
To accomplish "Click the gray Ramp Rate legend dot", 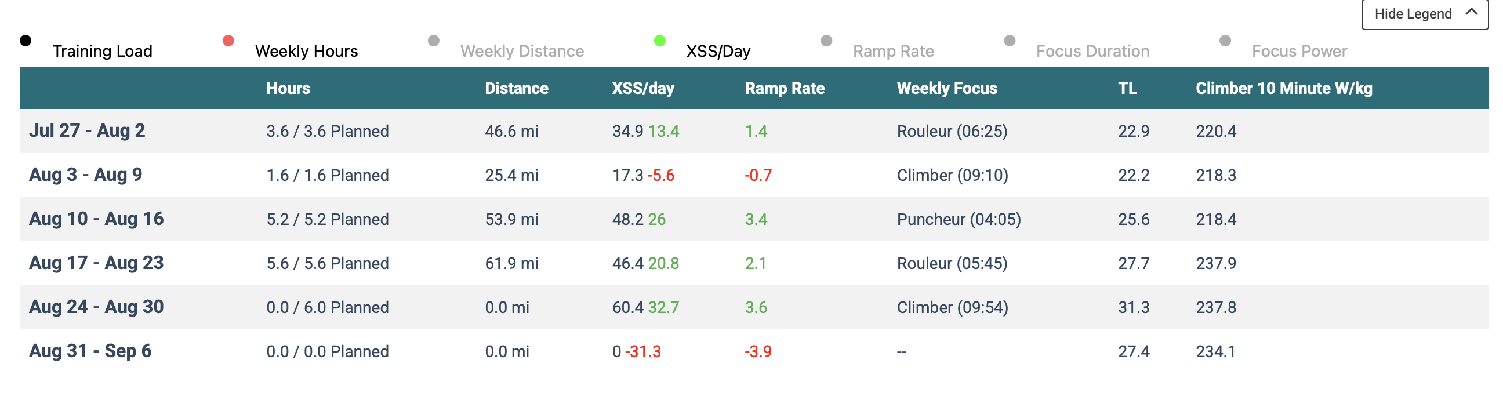I will coord(826,41).
